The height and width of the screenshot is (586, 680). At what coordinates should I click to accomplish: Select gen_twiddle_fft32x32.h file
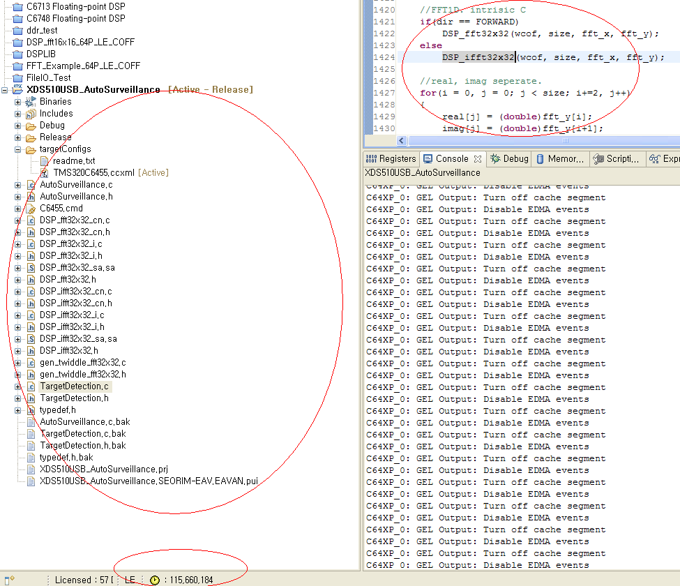point(83,375)
